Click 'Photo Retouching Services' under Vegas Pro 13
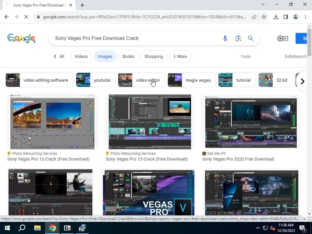312x234 pixels. coord(35,154)
